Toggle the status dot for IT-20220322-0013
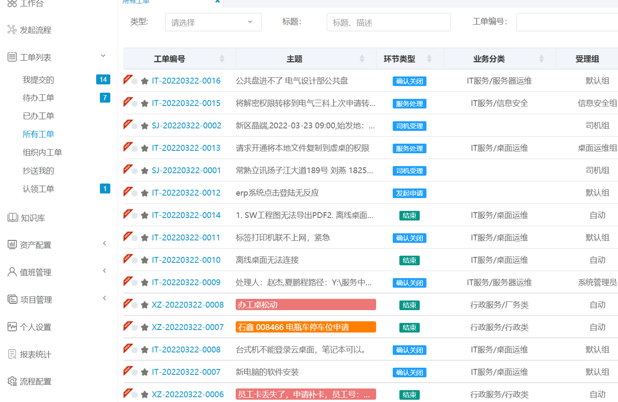Screen dimensions: 618x402 click(135, 148)
